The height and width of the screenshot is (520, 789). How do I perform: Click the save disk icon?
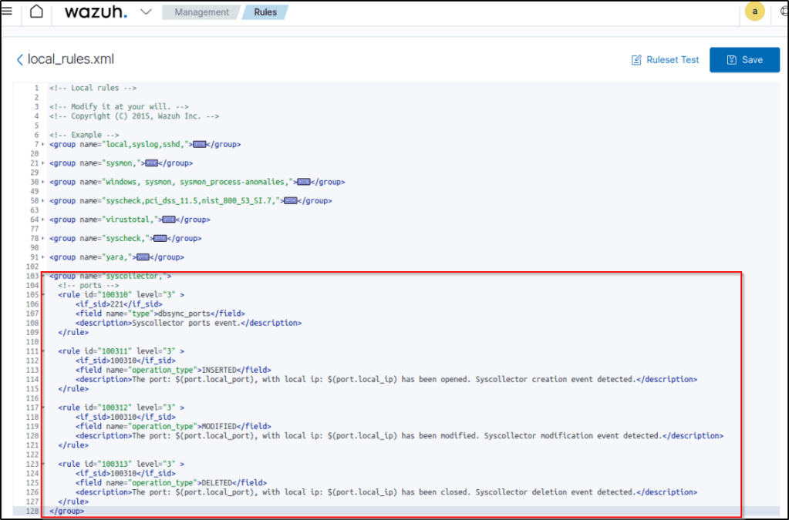coord(731,60)
